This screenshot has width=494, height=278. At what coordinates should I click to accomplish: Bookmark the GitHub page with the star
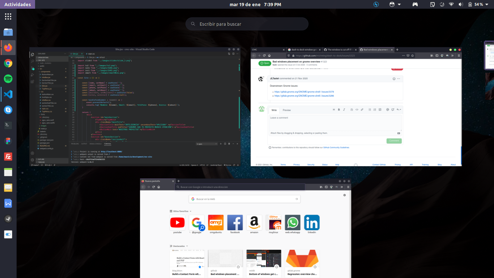point(412,55)
